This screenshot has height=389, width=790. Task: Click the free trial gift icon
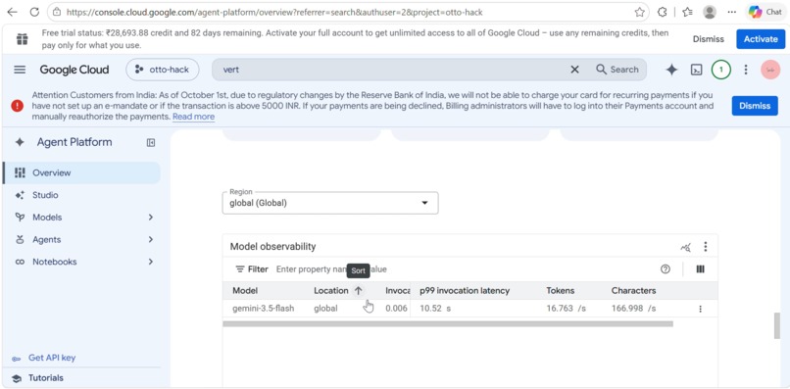coord(23,39)
